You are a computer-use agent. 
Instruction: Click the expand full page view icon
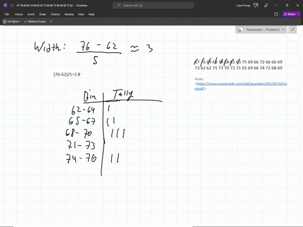point(292,30)
